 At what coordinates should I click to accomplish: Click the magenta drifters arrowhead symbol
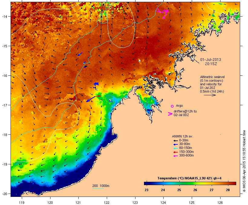(x=170, y=114)
